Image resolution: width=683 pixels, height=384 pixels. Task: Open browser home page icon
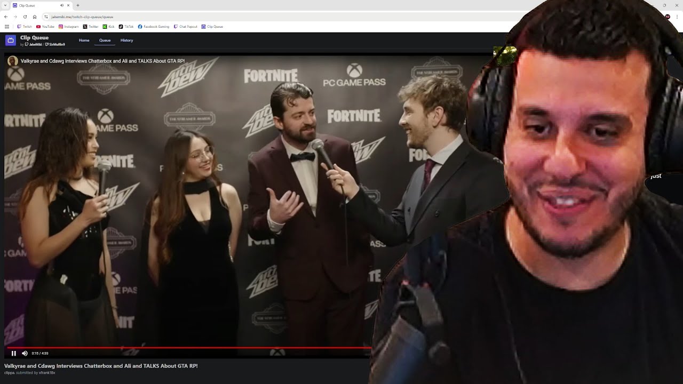[35, 17]
